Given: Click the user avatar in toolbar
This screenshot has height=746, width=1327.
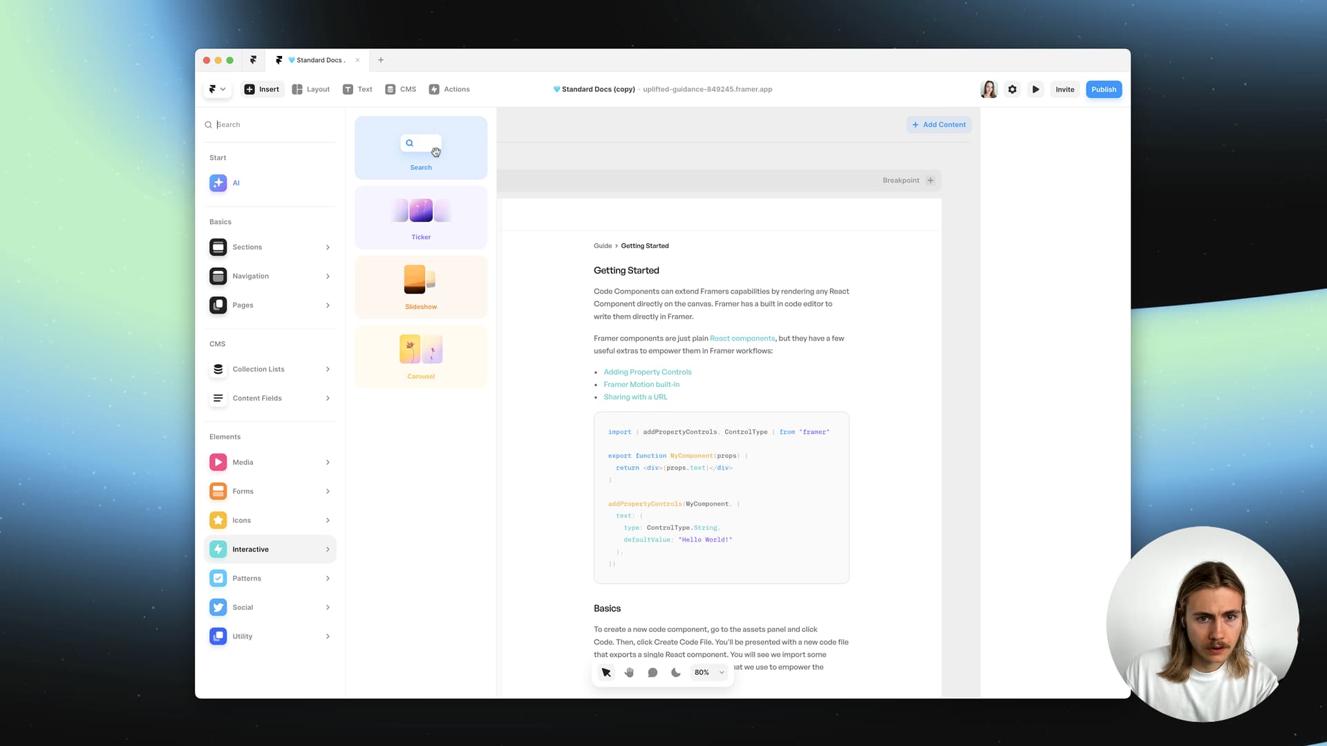Looking at the screenshot, I should [x=988, y=89].
